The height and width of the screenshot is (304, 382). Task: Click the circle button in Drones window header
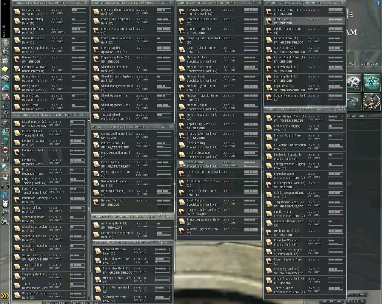[78, 3]
